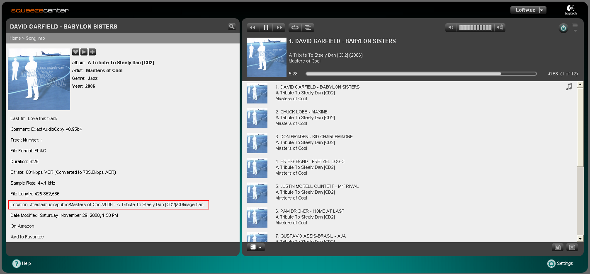Click remaining time -0:58 display
590x274 pixels.
[553, 74]
